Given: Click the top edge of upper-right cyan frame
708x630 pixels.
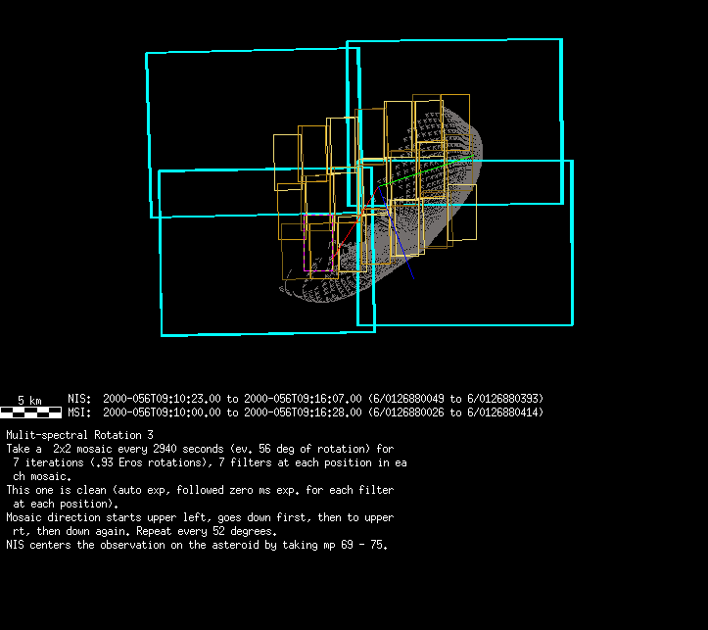Looking at the screenshot, I should [454, 41].
